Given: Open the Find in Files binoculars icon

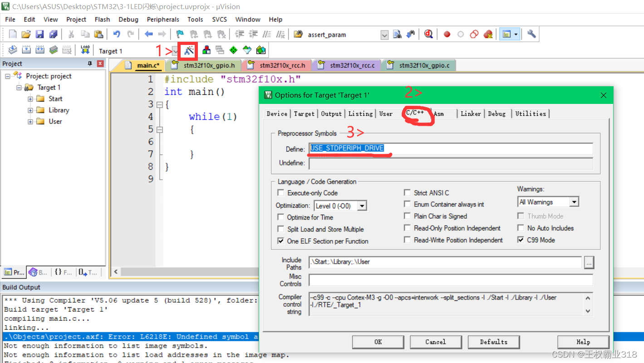Looking at the screenshot, I should 396,34.
